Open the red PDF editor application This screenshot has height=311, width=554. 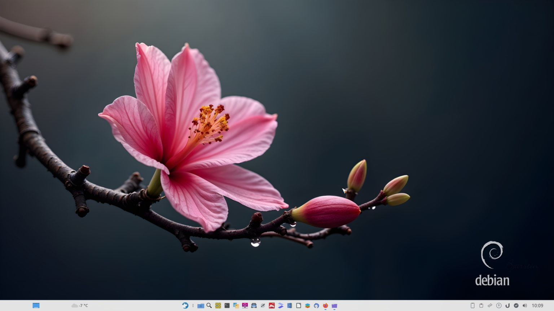coord(272,306)
